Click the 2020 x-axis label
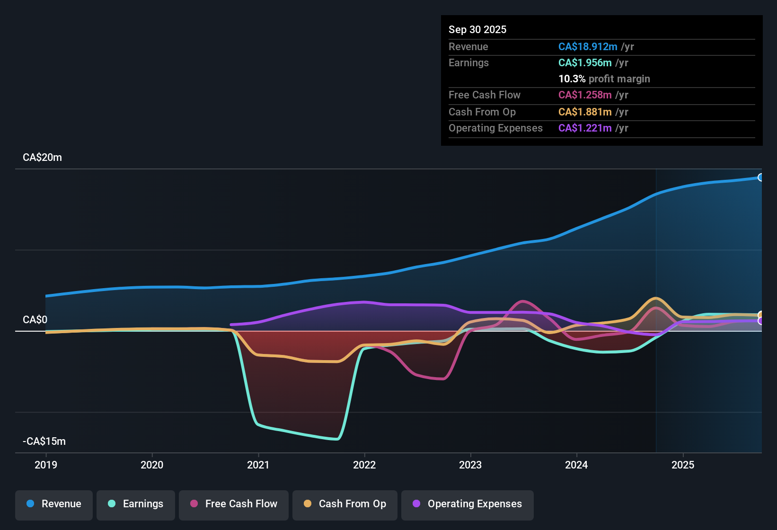Screen dimensions: 777x530 click(x=152, y=465)
